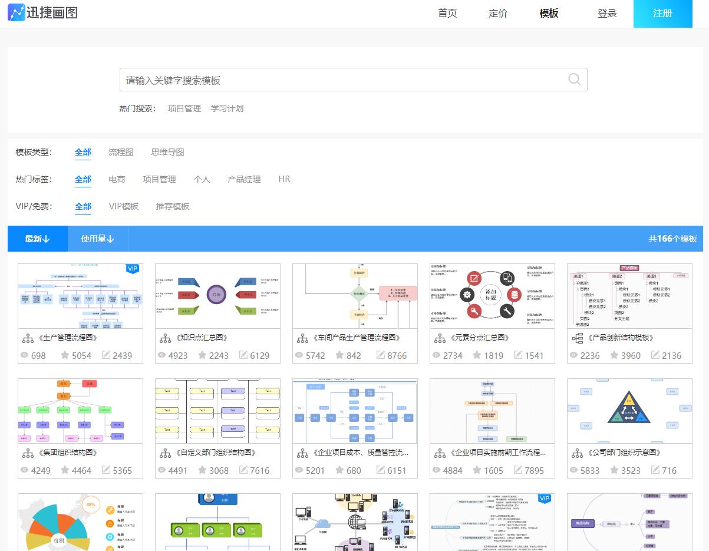The height and width of the screenshot is (551, 709).
Task: Click the search magnifying glass icon
Action: [x=573, y=79]
